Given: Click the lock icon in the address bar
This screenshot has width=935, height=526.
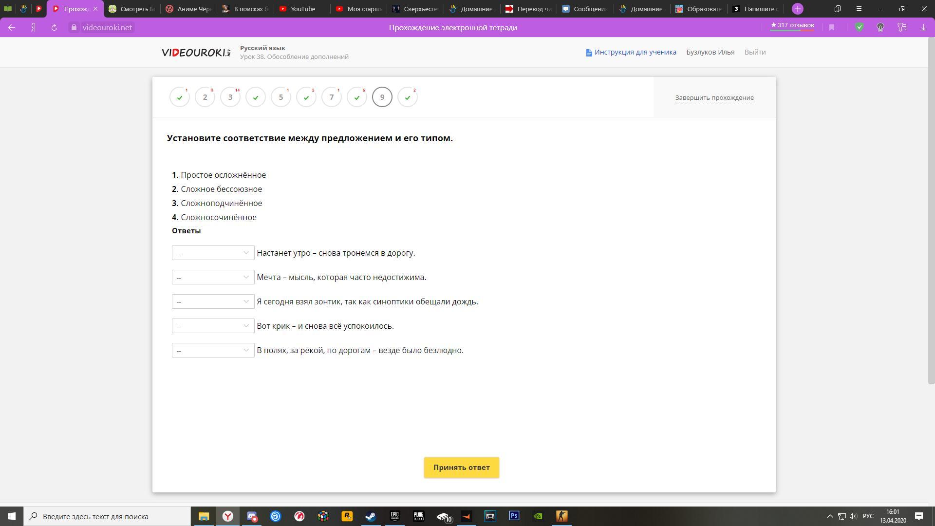Looking at the screenshot, I should (74, 28).
